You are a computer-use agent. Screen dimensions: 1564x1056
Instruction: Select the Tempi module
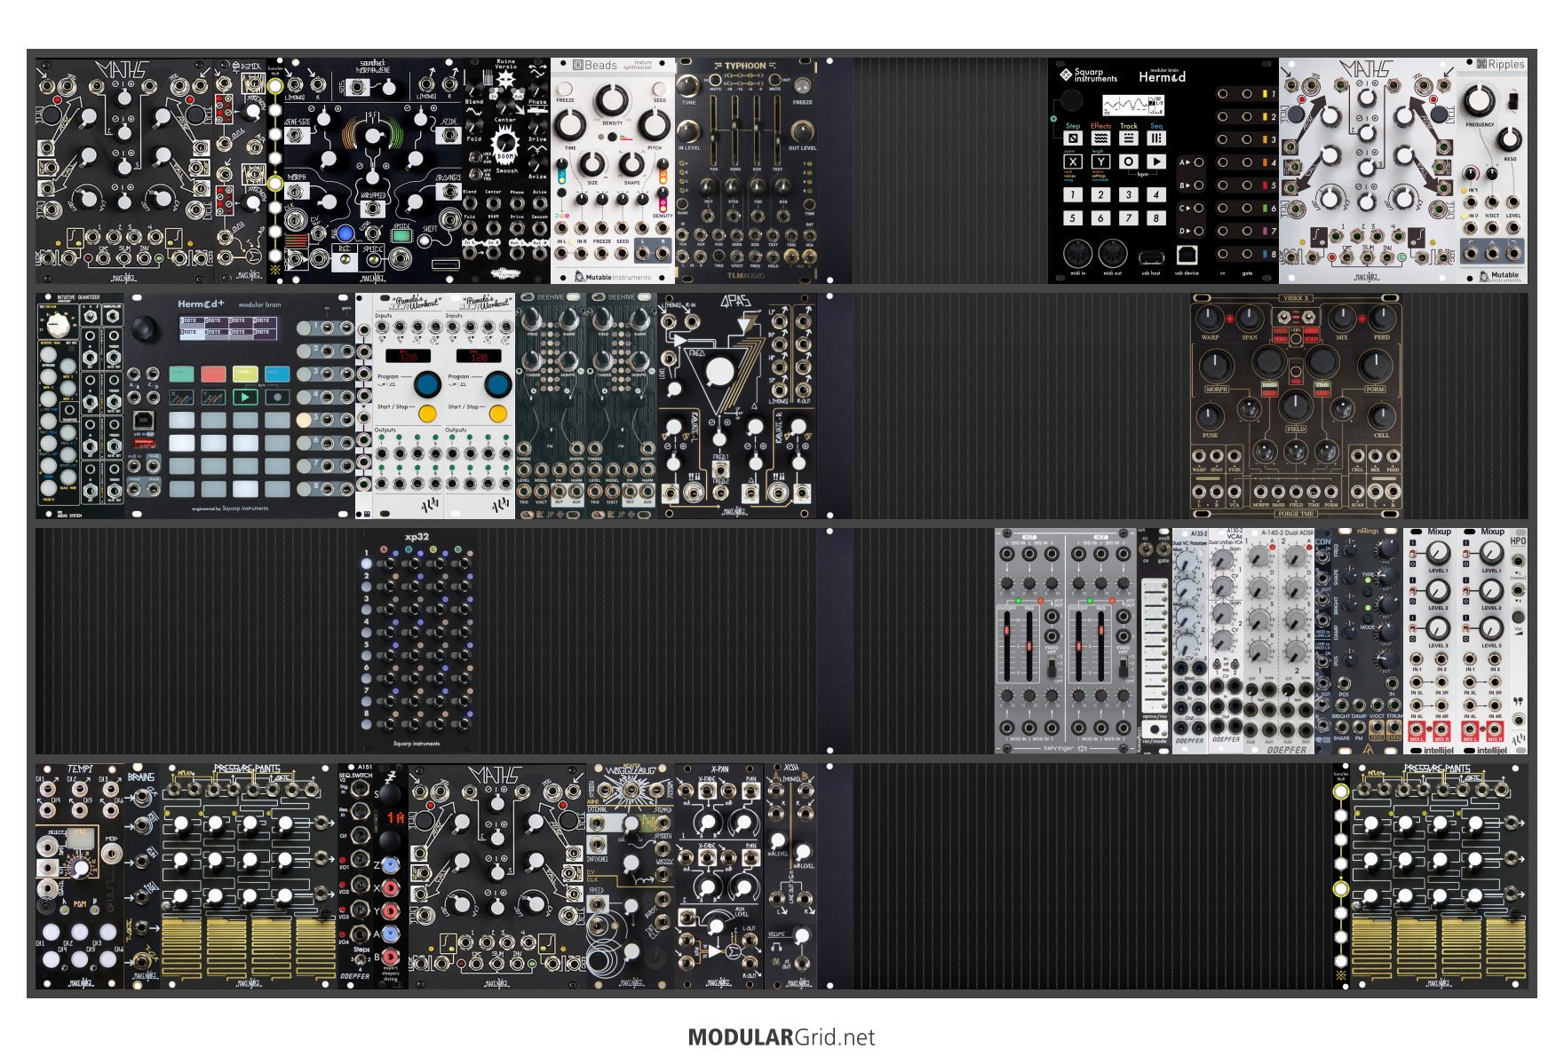(80, 876)
